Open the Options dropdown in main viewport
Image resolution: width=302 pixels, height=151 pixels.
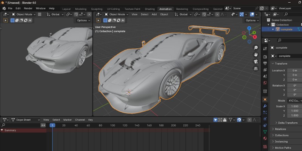point(252,20)
